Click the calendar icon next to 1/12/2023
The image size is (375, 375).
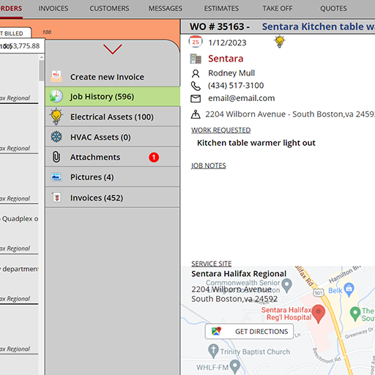point(196,42)
